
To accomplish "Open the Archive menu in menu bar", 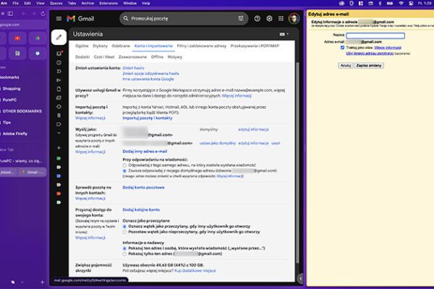I will click(x=88, y=4).
